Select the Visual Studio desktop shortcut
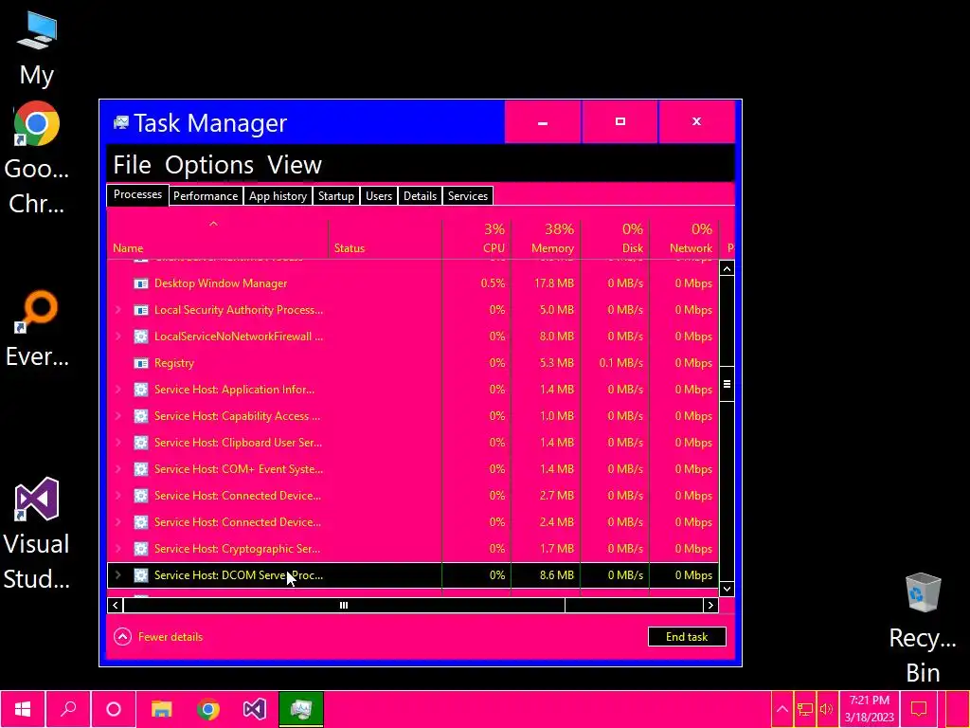The height and width of the screenshot is (728, 970). pyautogui.click(x=37, y=533)
